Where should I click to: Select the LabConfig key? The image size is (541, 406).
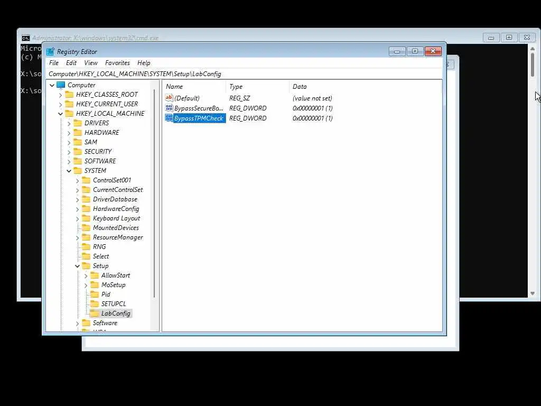coord(116,313)
